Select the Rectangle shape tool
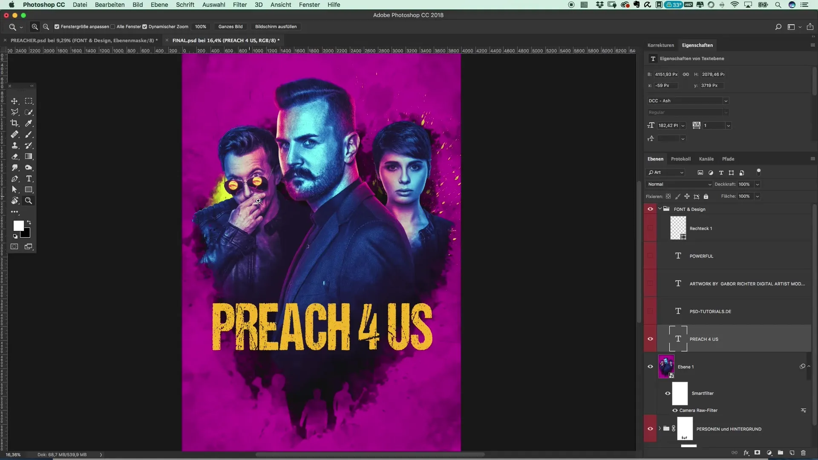Image resolution: width=818 pixels, height=460 pixels. click(29, 190)
